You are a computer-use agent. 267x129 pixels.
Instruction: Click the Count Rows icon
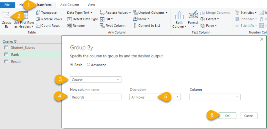[x=38, y=26]
